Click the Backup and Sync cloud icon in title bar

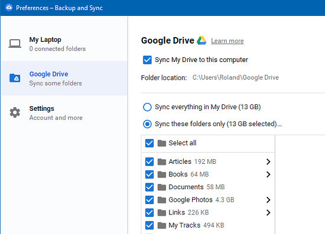9,8
